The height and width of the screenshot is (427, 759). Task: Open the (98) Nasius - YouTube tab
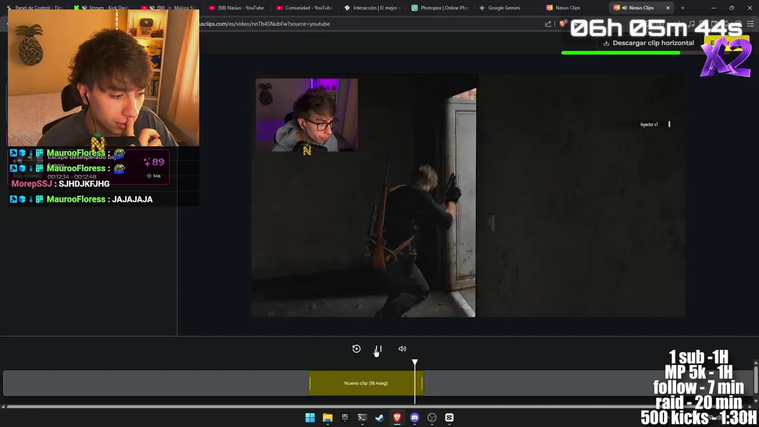(237, 8)
